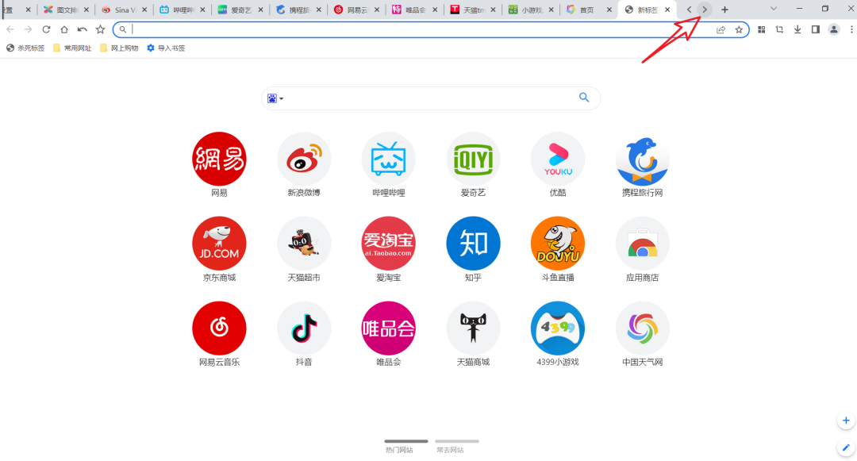Open the 天猫商城 shortcut icon
The width and height of the screenshot is (857, 461).
[x=473, y=328]
